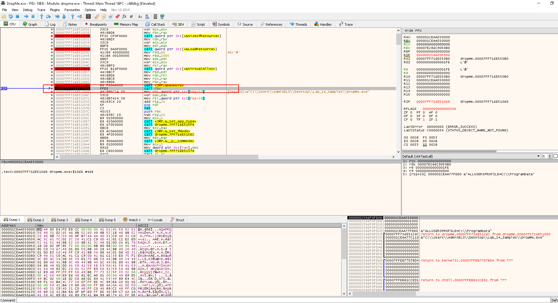Open the Symbols tab

[x=221, y=24]
